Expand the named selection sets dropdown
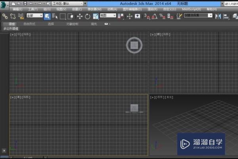Image resolution: width=238 pixels, height=159 pixels. click(x=197, y=16)
